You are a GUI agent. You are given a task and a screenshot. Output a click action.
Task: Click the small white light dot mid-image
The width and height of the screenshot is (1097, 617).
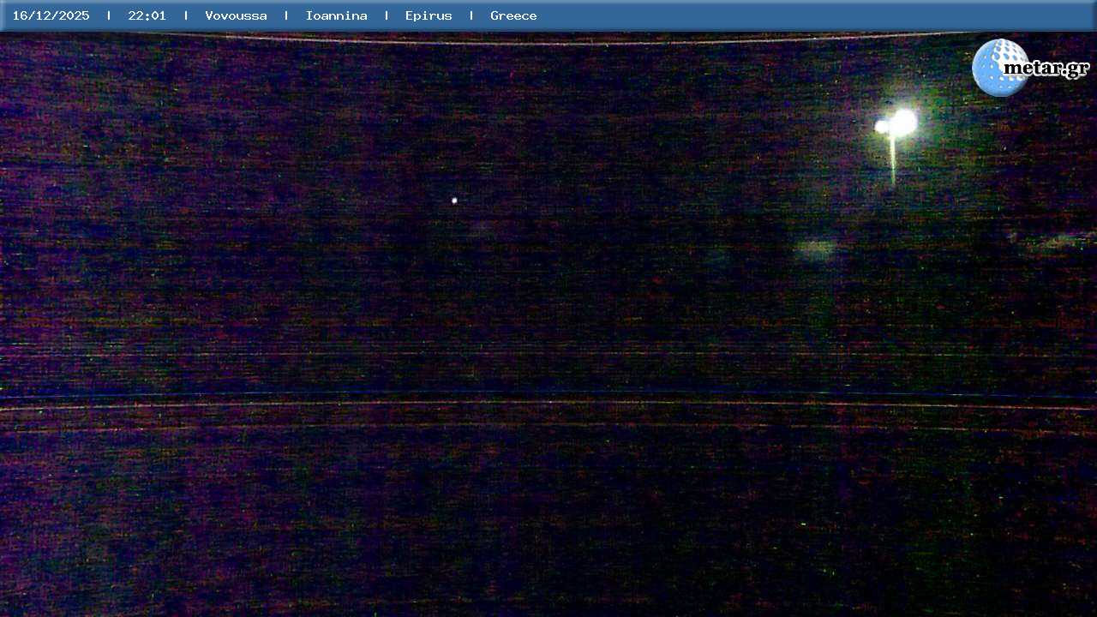pos(454,201)
